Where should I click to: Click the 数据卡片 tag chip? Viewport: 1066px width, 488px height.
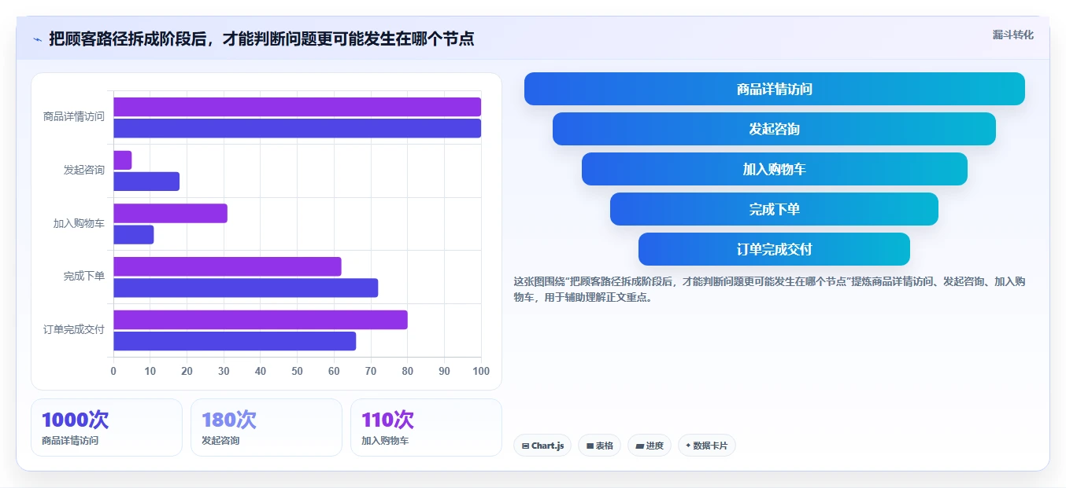click(x=706, y=446)
